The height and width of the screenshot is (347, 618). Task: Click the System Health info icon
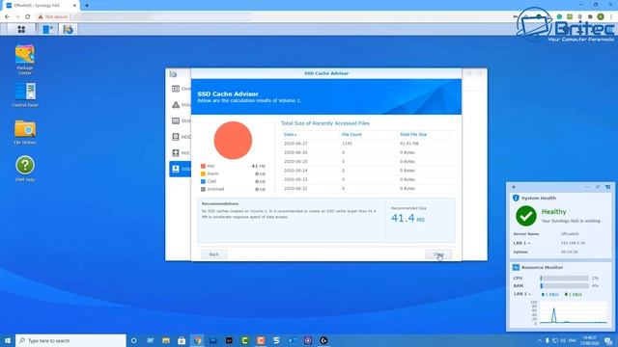516,198
